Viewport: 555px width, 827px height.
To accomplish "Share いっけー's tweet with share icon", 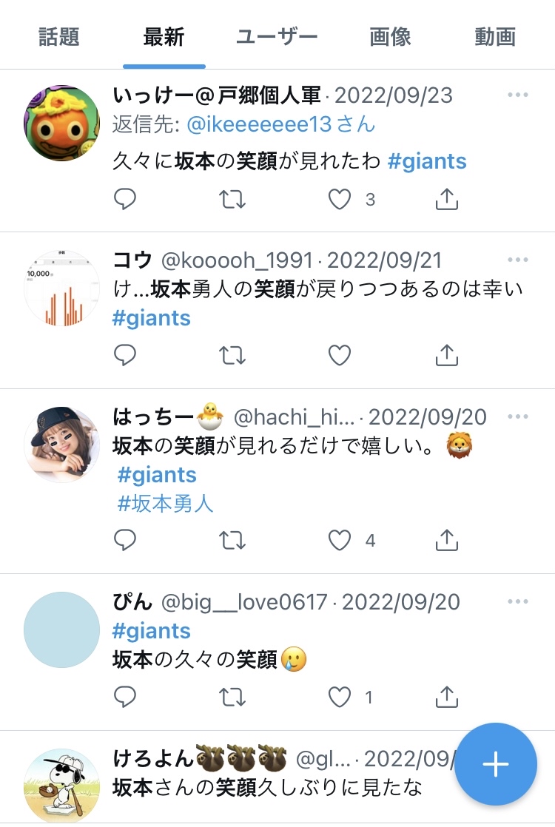I will pyautogui.click(x=446, y=200).
